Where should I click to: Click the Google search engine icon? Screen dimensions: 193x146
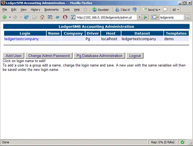[x=154, y=17]
